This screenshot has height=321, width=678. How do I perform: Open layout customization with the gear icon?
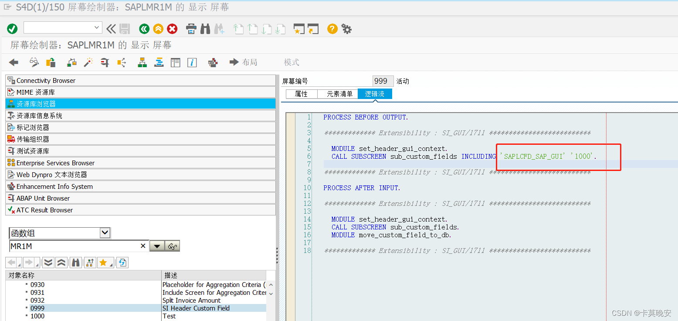(x=346, y=29)
